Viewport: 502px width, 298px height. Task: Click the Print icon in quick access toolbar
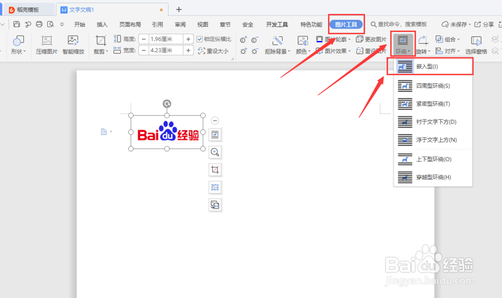39,24
